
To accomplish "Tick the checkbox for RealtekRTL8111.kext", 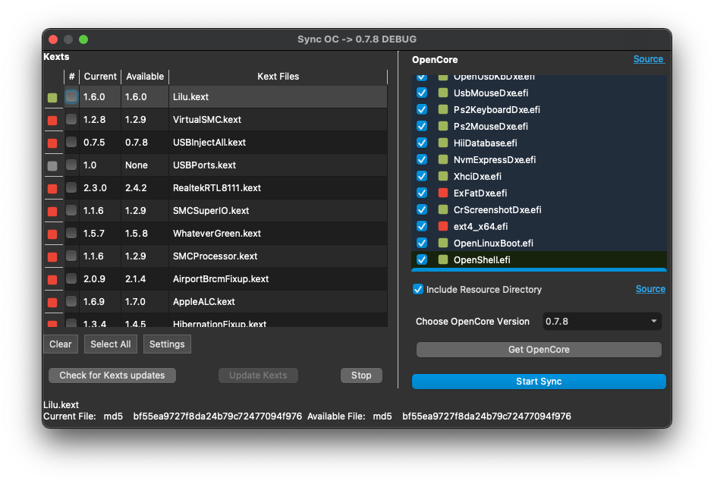I will click(71, 187).
